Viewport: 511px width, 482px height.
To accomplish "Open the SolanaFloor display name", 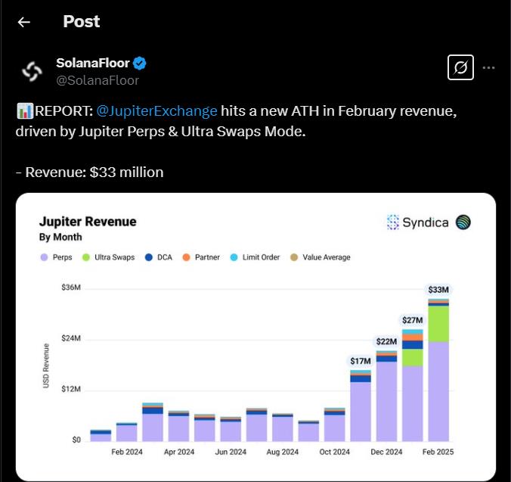I will (93, 63).
